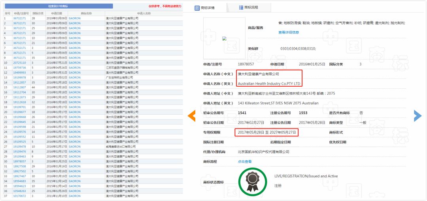427x201 pixels.
Task: Open registration number 18594683 link
Action: pos(19,181)
